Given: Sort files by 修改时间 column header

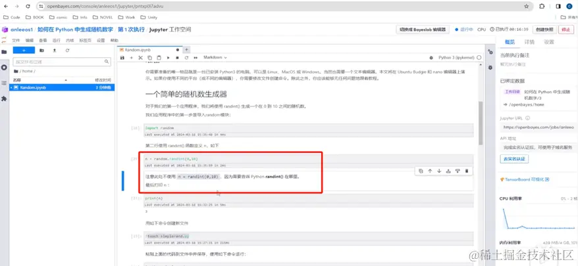Looking at the screenshot, I should [103, 80].
